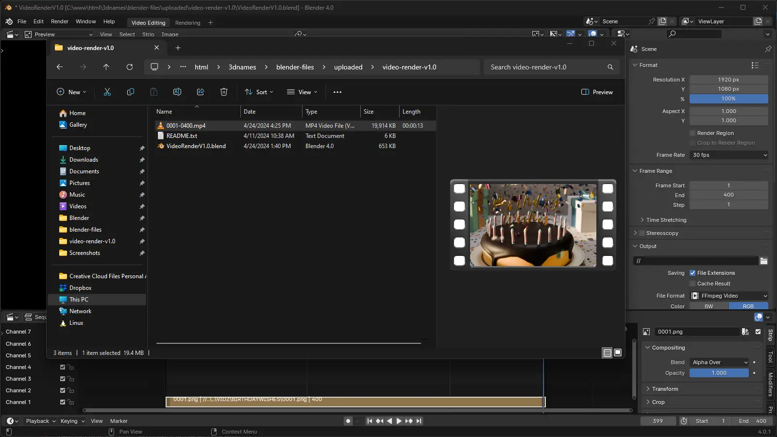Click the Share icon in Explorer toolbar

[201, 92]
